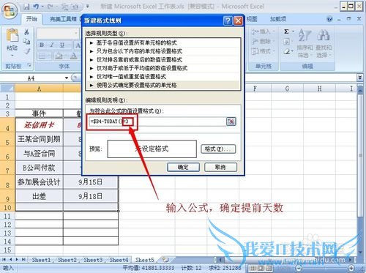Screen dimensions: 366x273
Task: Switch to the 完美工具箱 ribbon tab
Action: (63, 19)
